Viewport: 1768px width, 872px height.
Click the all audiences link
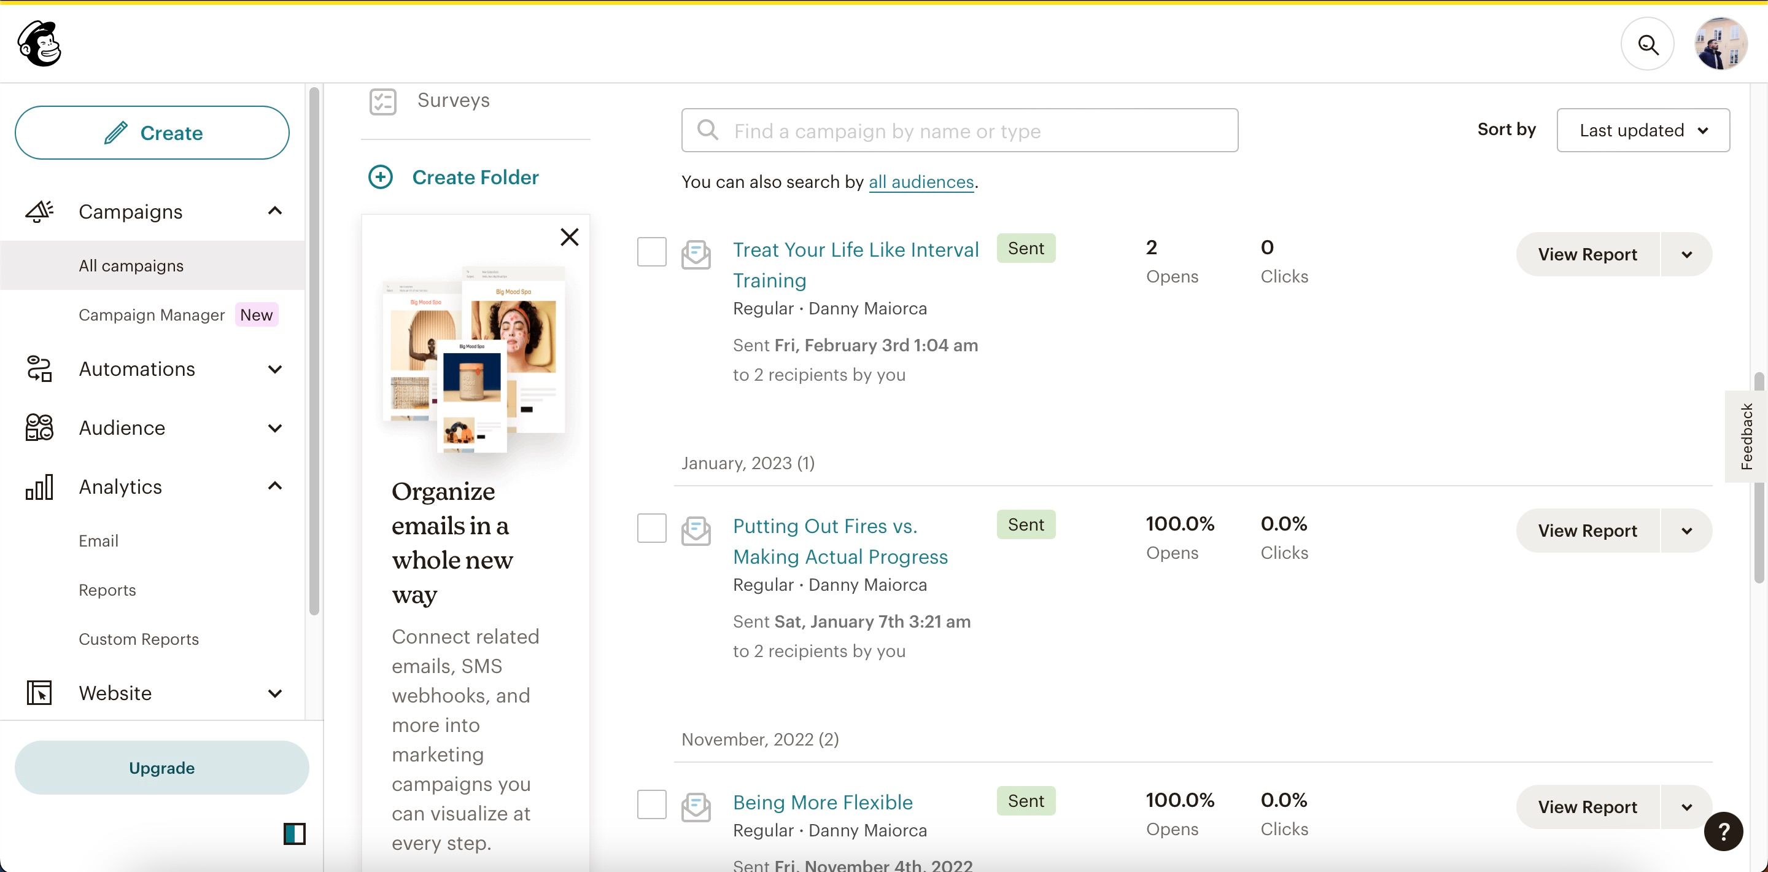click(921, 181)
